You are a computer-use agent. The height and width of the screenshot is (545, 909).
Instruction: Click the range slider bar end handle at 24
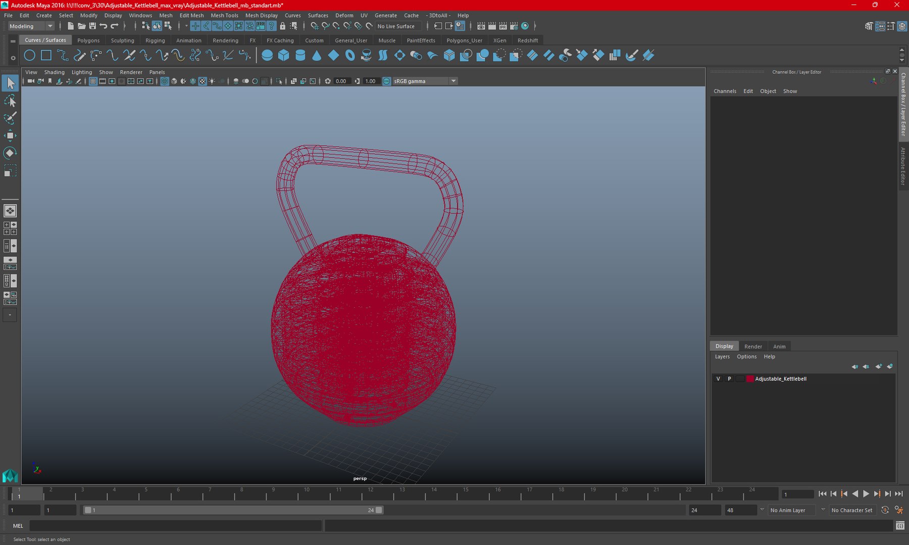pos(379,510)
